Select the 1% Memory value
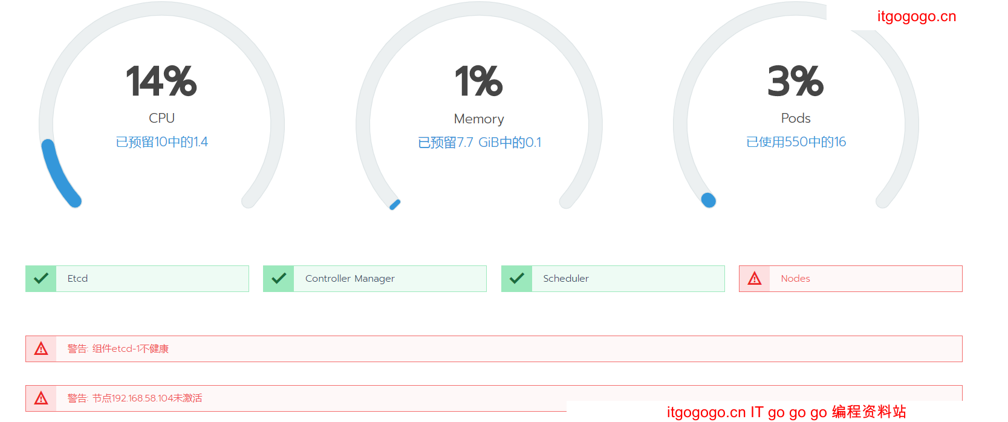1008x422 pixels. coord(479,82)
